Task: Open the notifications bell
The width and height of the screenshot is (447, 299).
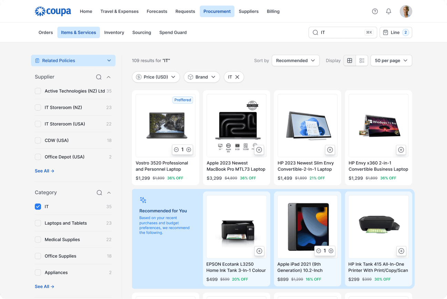Action: (x=388, y=11)
